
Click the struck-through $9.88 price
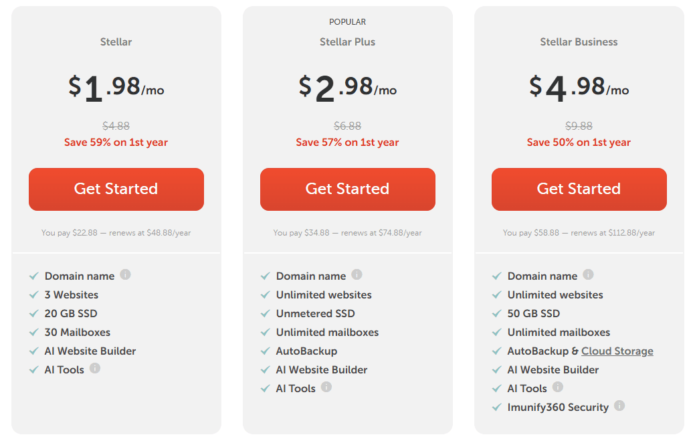click(579, 126)
